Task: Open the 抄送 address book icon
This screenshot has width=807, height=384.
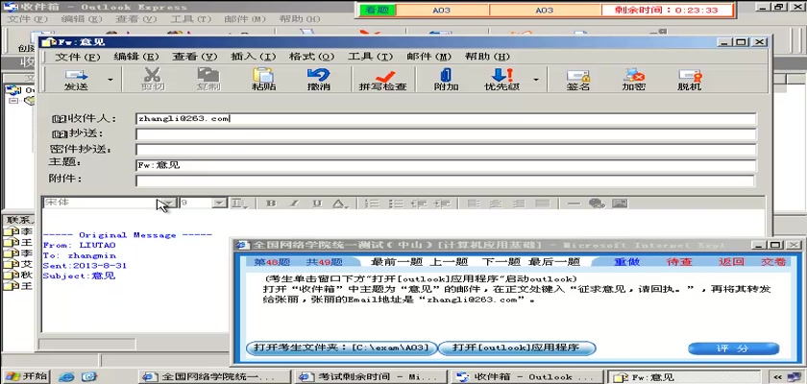Action: click(x=60, y=134)
